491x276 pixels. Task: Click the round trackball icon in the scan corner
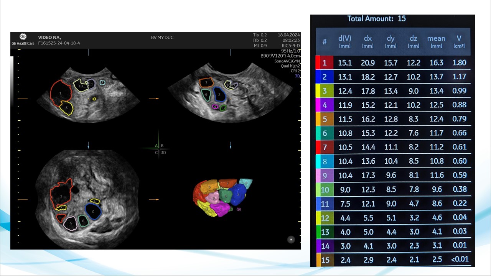291,240
